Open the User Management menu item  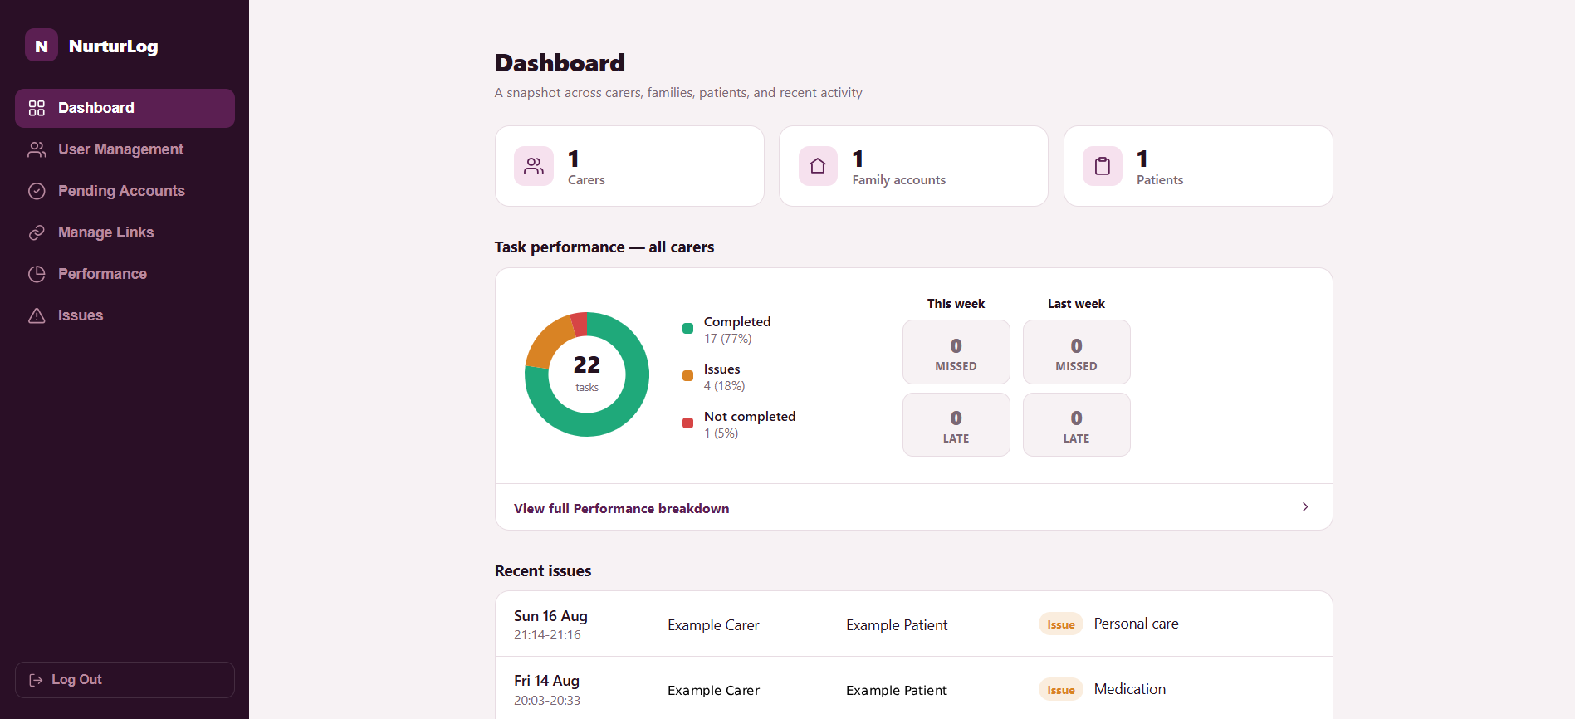125,149
